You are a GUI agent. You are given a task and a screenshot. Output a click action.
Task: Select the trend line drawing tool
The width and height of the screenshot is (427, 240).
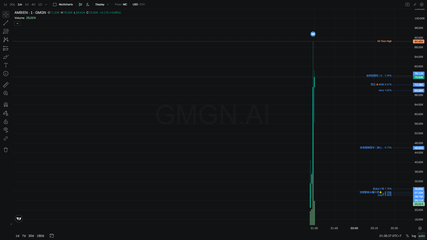click(x=6, y=23)
